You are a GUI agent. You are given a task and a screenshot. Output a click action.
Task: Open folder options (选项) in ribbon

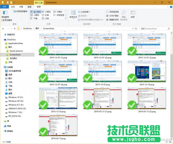(x=133, y=14)
